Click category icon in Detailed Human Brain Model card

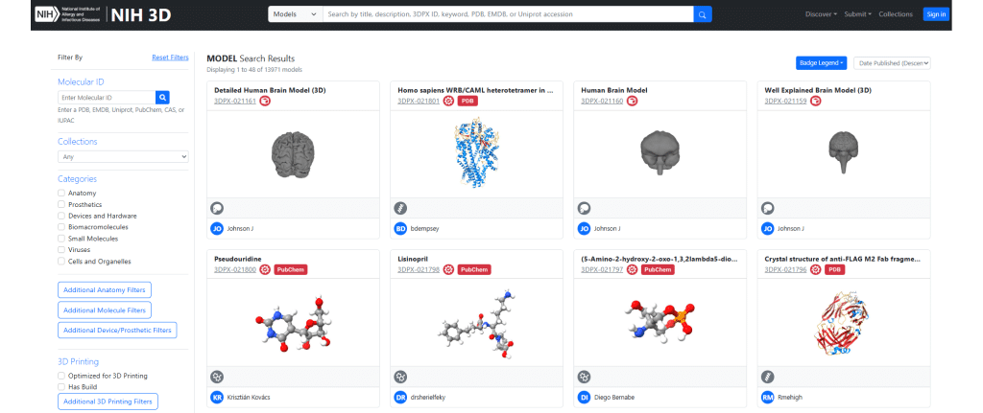click(x=217, y=208)
